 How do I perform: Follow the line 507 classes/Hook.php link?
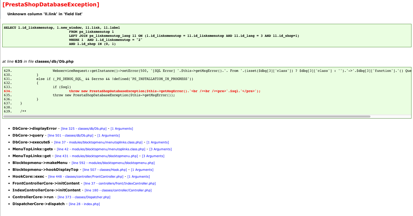tap(105, 170)
